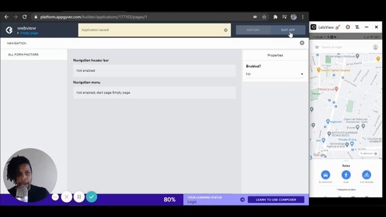Cancel the recording with the X button

tap(66, 197)
